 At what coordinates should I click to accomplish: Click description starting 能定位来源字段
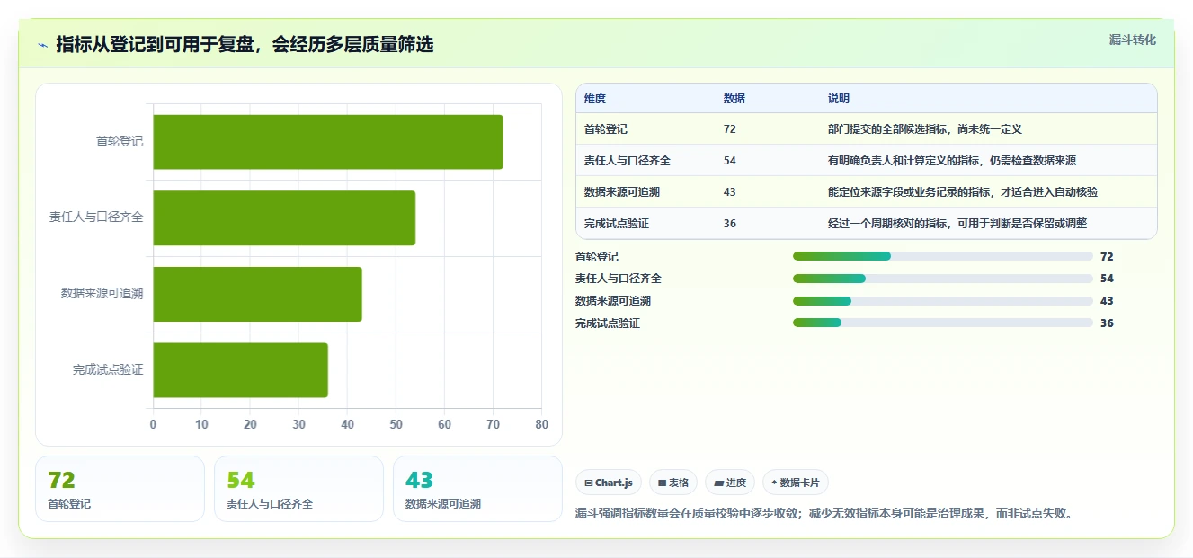pos(963,192)
